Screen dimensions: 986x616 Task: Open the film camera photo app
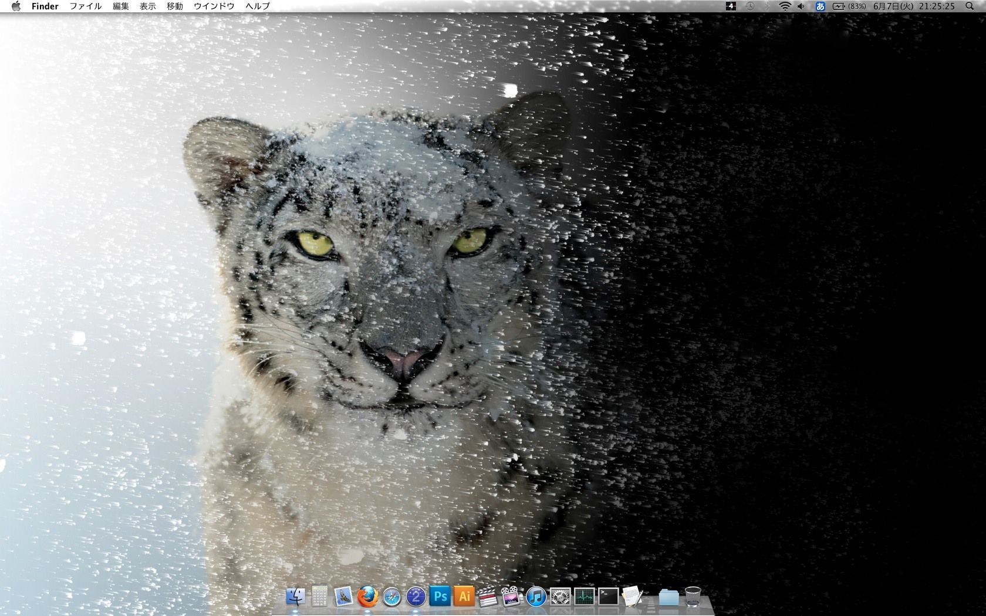click(512, 597)
